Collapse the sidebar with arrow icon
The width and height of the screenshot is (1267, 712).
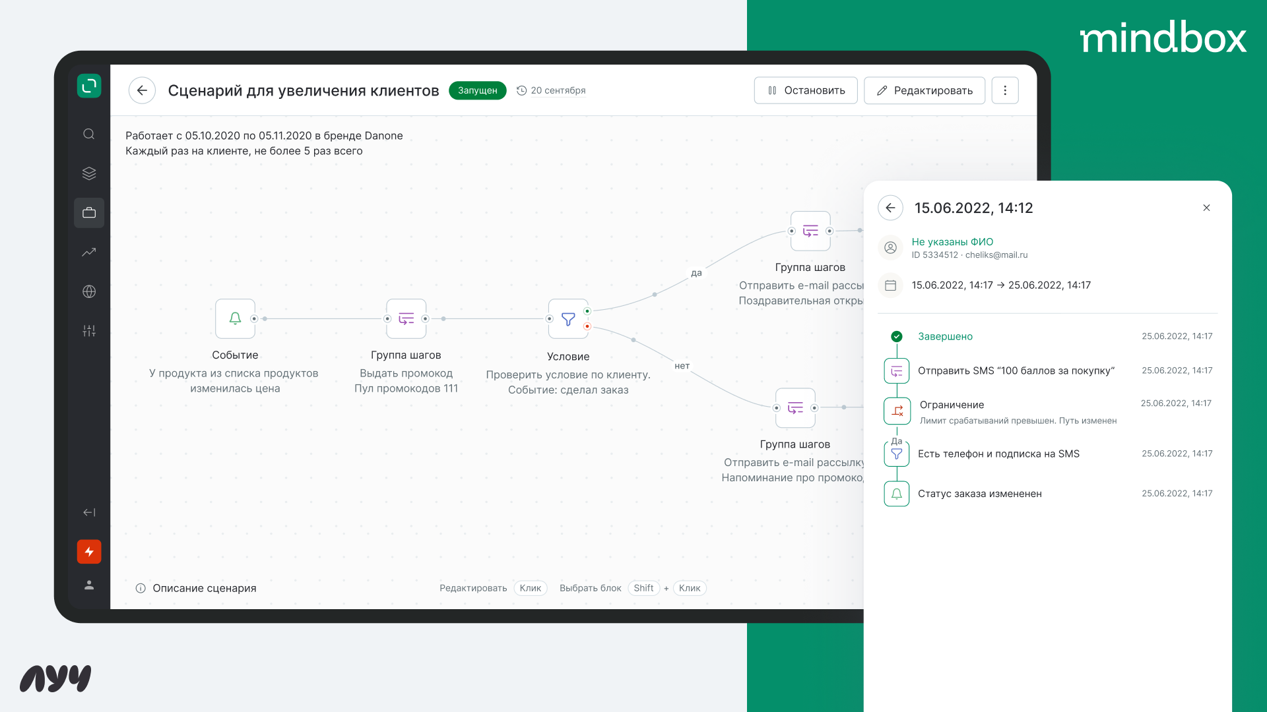(x=89, y=512)
